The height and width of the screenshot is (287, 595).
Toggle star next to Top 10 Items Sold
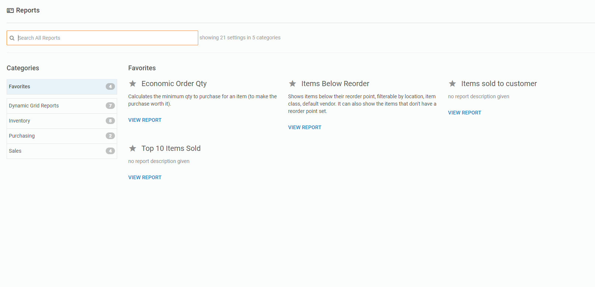(133, 149)
